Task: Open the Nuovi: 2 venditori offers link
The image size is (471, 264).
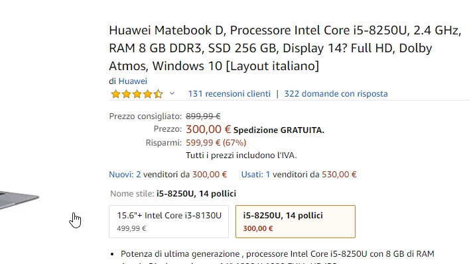Action: tap(125, 175)
